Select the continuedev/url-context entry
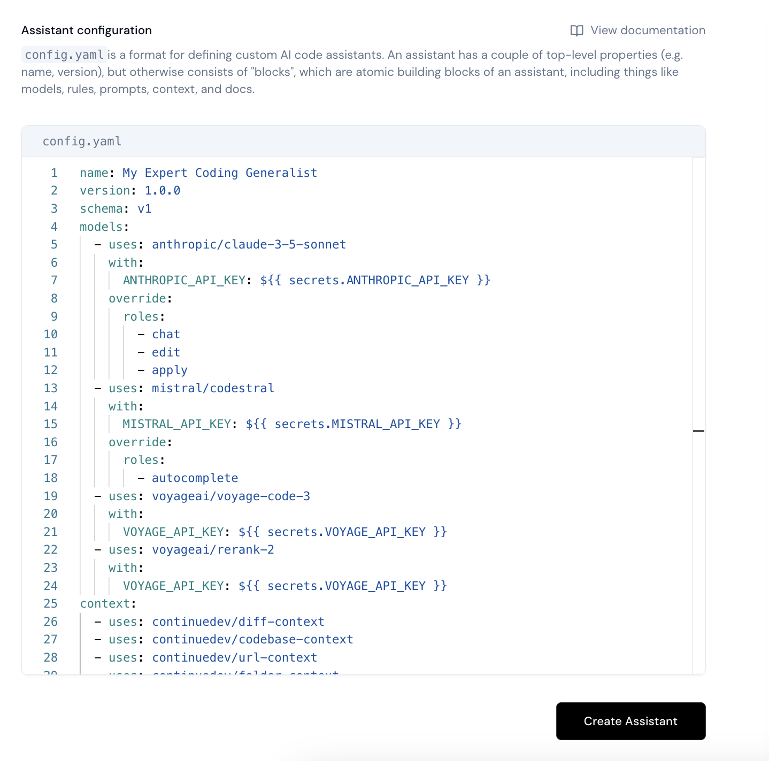This screenshot has height=761, width=769. coord(234,657)
